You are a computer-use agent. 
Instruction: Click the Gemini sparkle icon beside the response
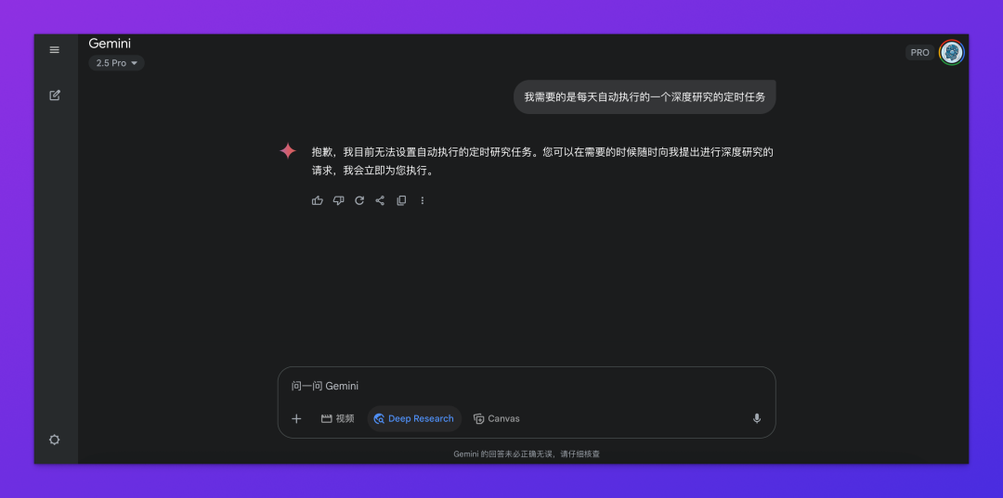coord(288,151)
